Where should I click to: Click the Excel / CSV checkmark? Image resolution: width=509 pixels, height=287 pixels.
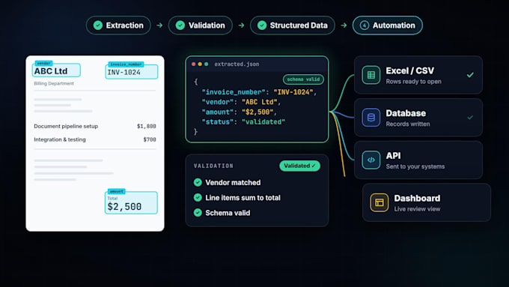[470, 75]
